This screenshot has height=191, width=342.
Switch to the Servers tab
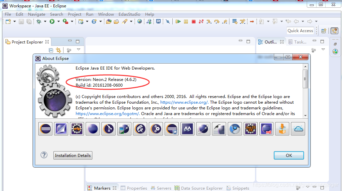tap(161, 188)
